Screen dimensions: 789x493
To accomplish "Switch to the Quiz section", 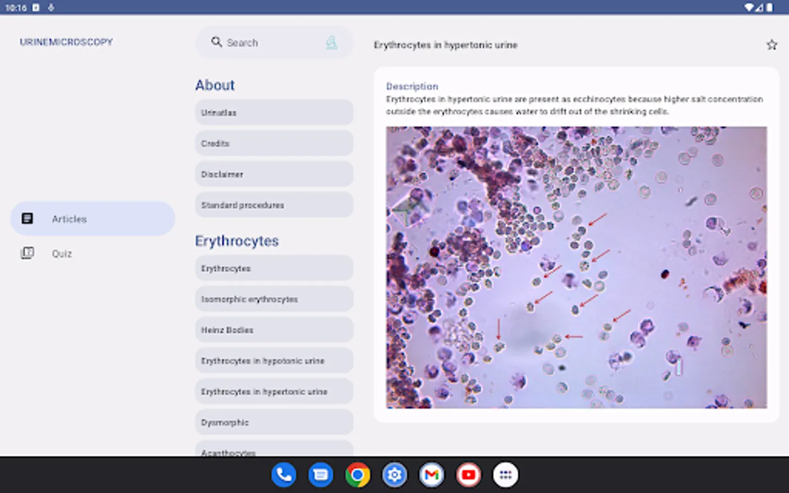I will [93, 253].
